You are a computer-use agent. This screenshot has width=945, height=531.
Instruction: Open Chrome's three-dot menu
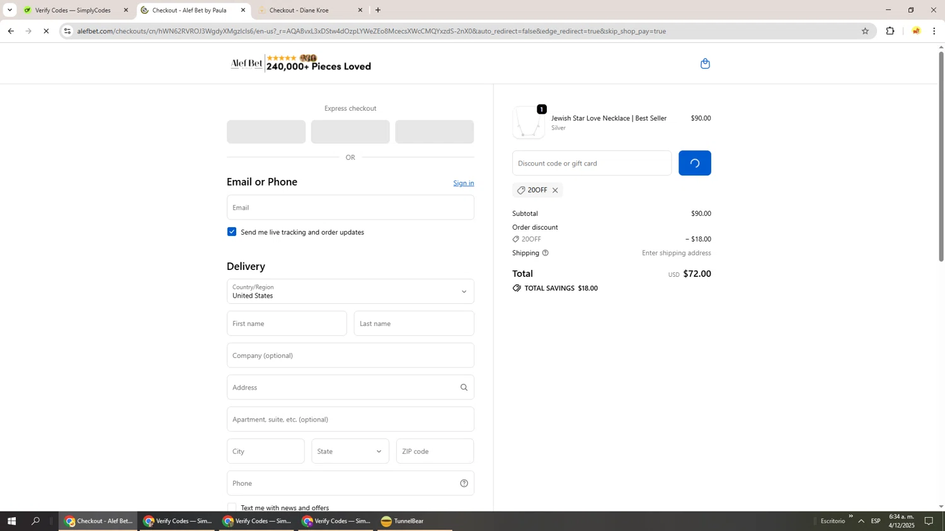(x=934, y=31)
